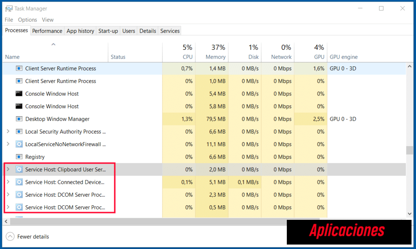Click the 11,1 MB memory value

pyautogui.click(x=216, y=144)
